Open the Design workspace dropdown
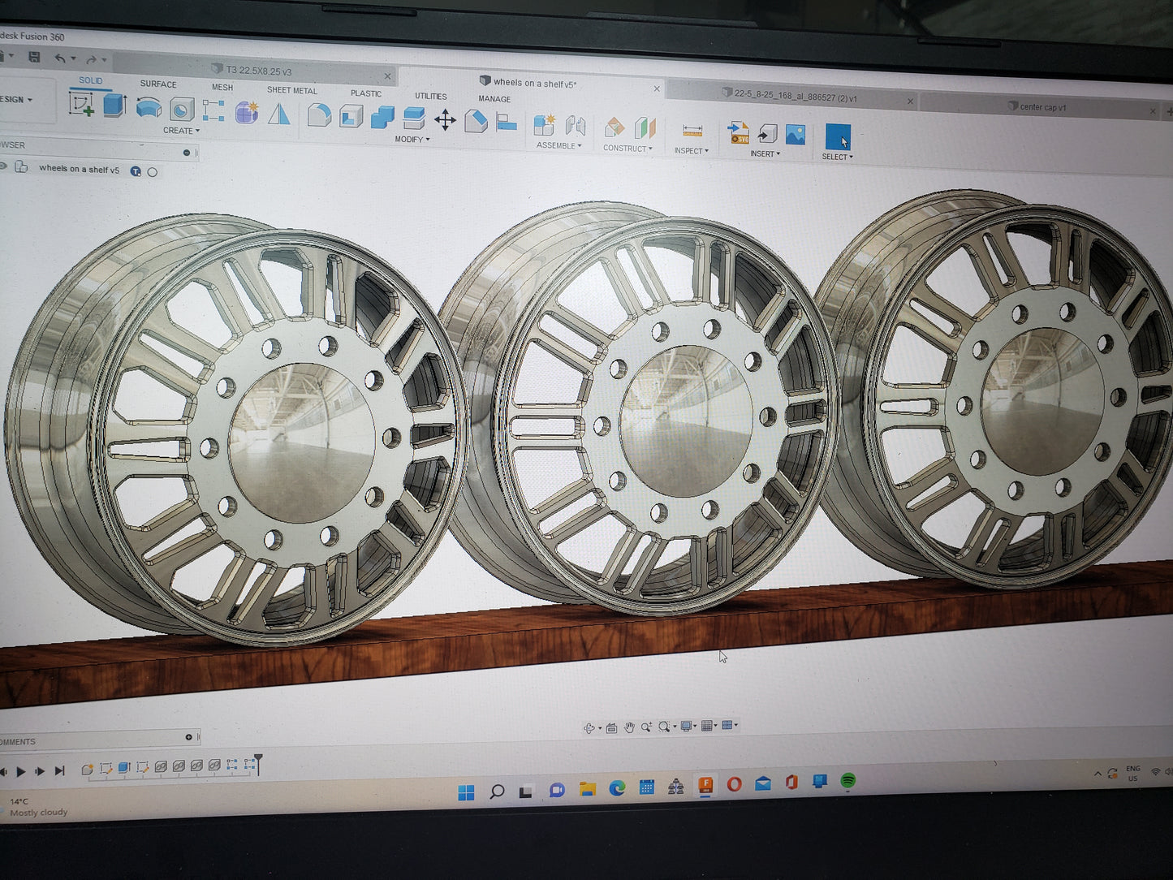This screenshot has width=1173, height=880. (x=16, y=100)
